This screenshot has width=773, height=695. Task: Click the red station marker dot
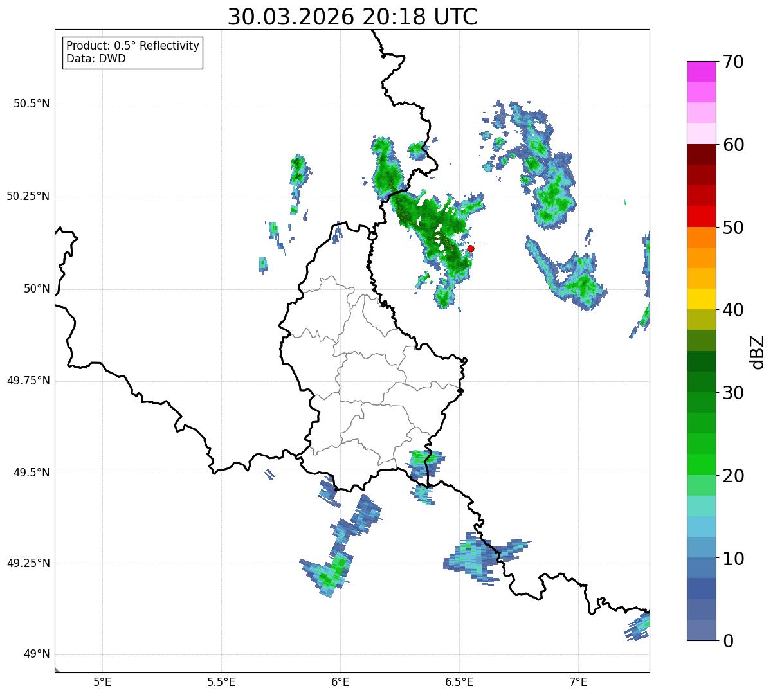[x=471, y=248]
